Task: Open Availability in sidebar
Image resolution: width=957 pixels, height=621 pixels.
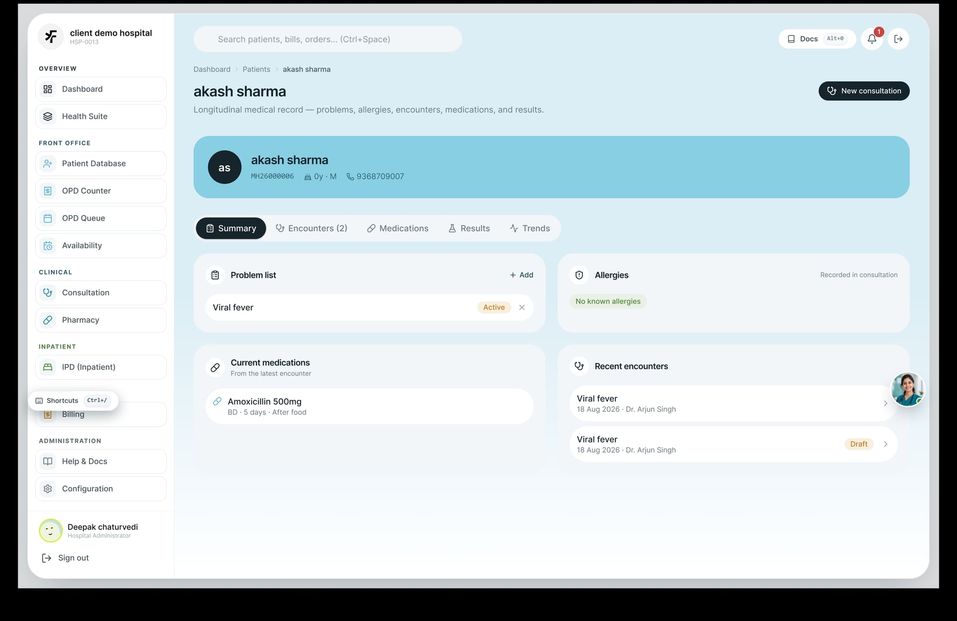Action: (101, 245)
